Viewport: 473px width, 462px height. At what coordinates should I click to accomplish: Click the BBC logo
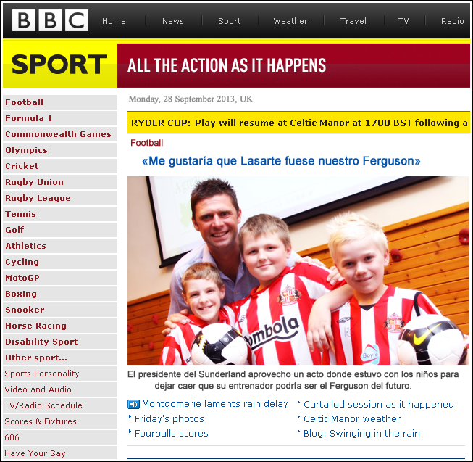50,20
